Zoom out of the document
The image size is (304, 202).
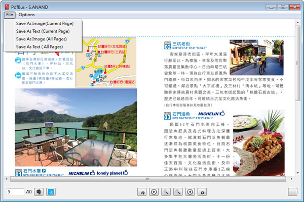click(x=166, y=192)
